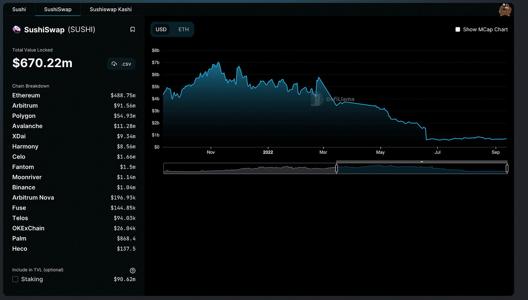Click the 2022 label on chart axis
Viewport: 528px width, 300px height.
[x=268, y=152]
